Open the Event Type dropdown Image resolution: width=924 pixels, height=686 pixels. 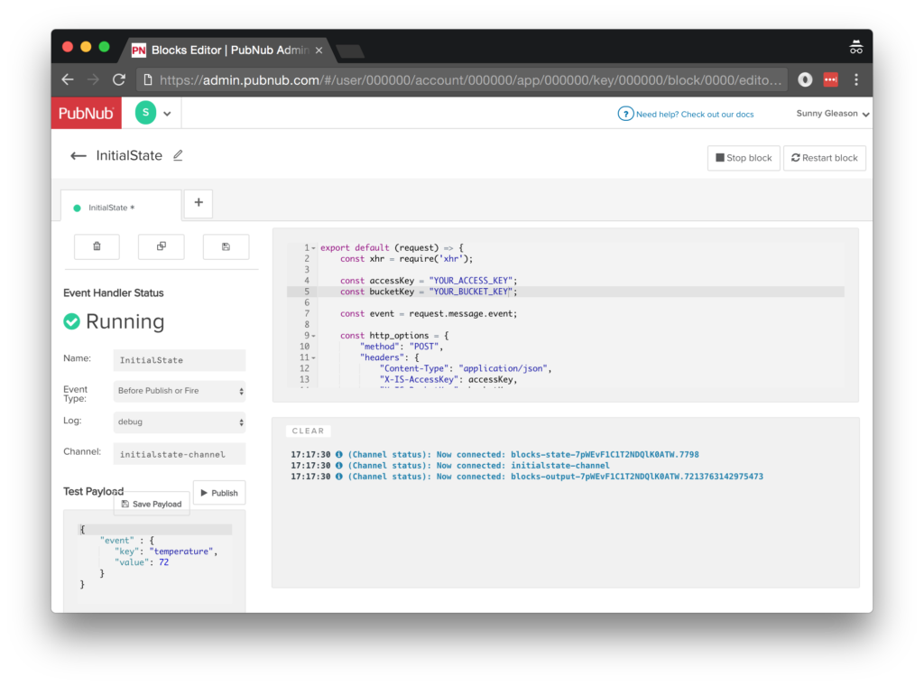tap(180, 391)
